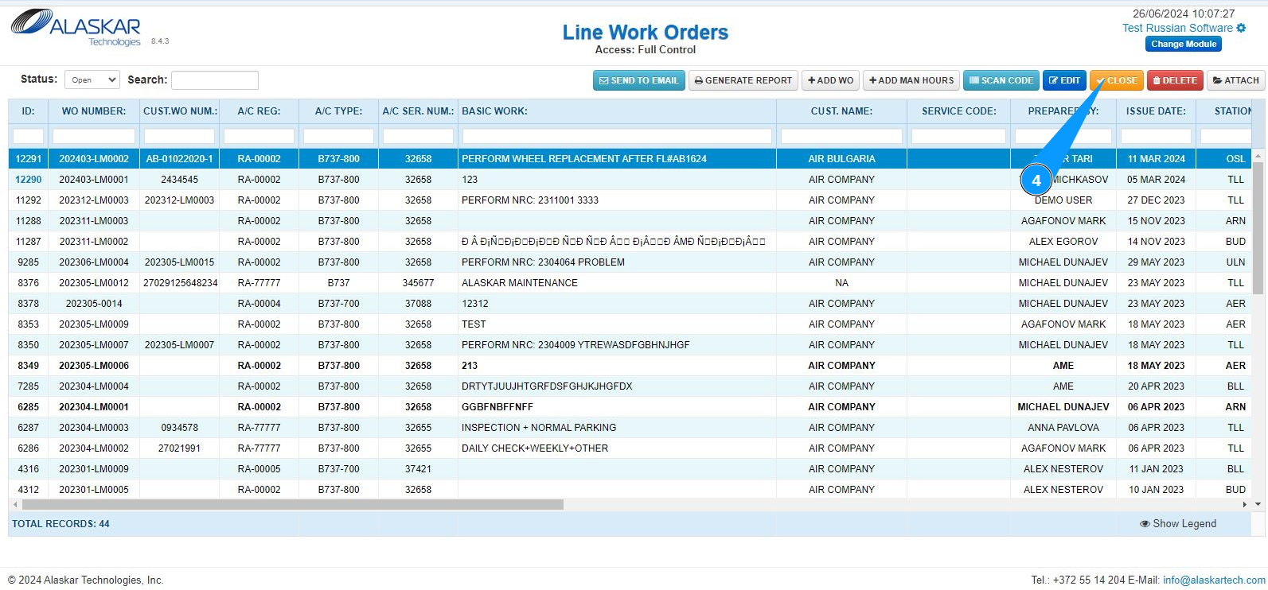
Task: Select the row with WO number 202305-LM0007
Action: [x=630, y=345]
